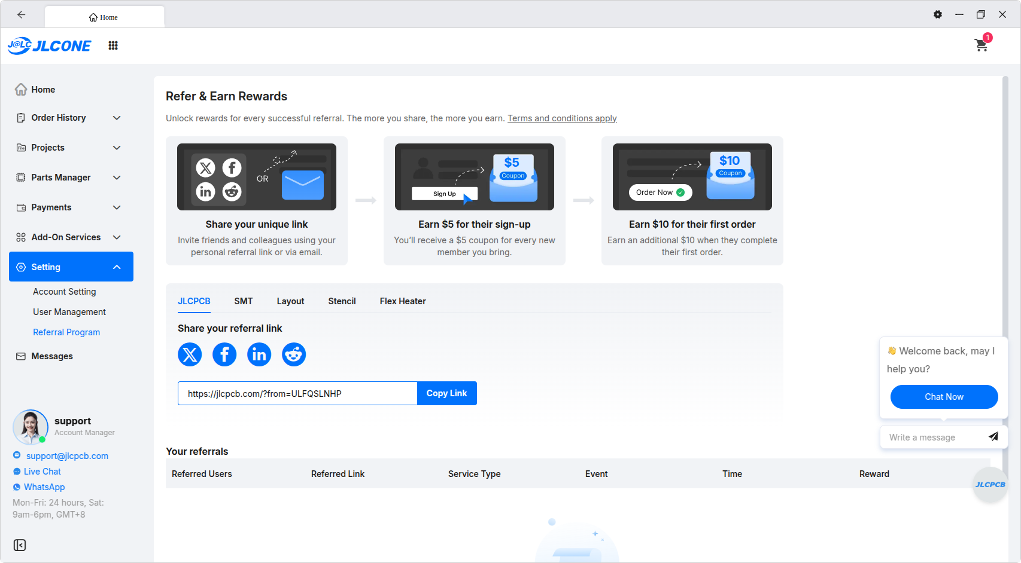Email support@jlcpcb.com link
1021x563 pixels.
pyautogui.click(x=67, y=456)
